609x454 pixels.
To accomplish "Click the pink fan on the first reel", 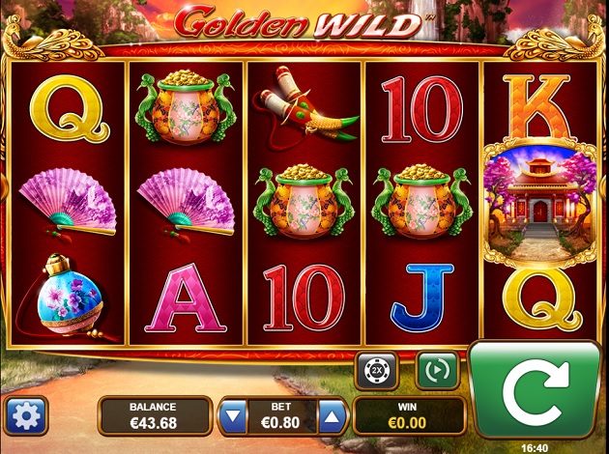I will tap(68, 203).
